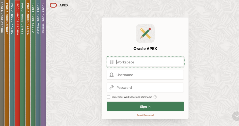Click the APEX text in header

(64, 5)
